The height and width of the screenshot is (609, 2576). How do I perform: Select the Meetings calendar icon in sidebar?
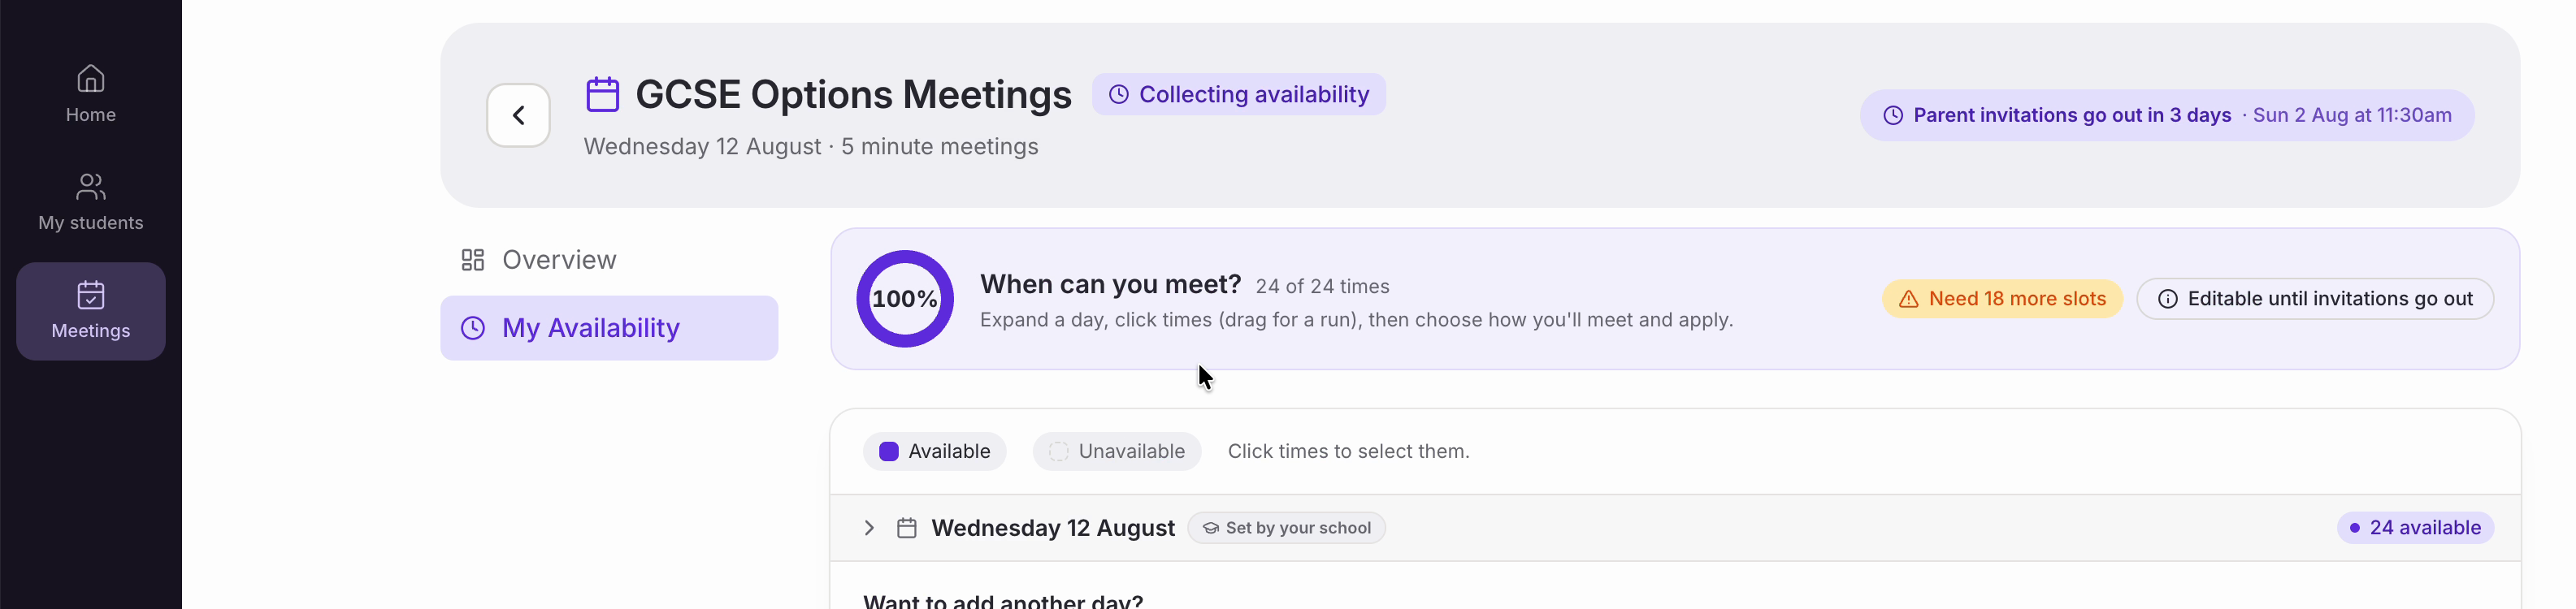pos(91,295)
